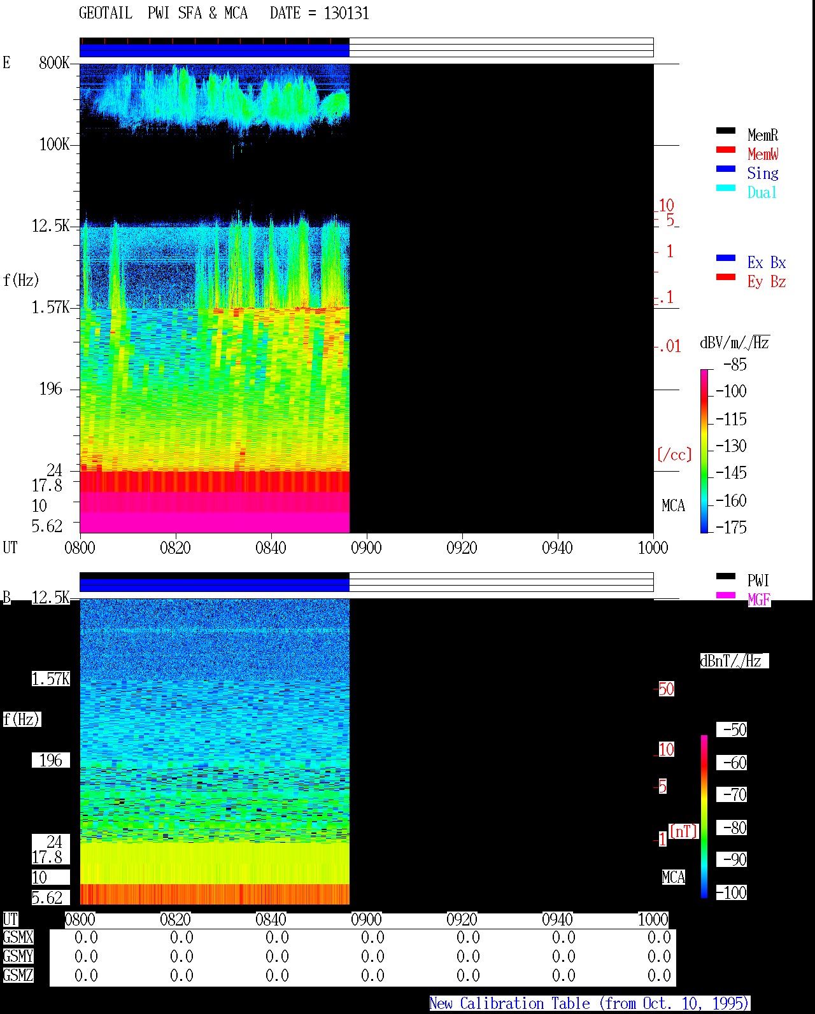Select the "MGF" legend label
Screen dimensions: 815x1014
point(759,600)
